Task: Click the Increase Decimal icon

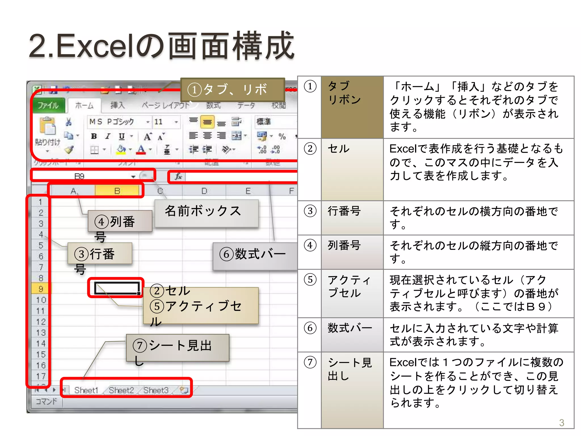Action: (x=262, y=149)
